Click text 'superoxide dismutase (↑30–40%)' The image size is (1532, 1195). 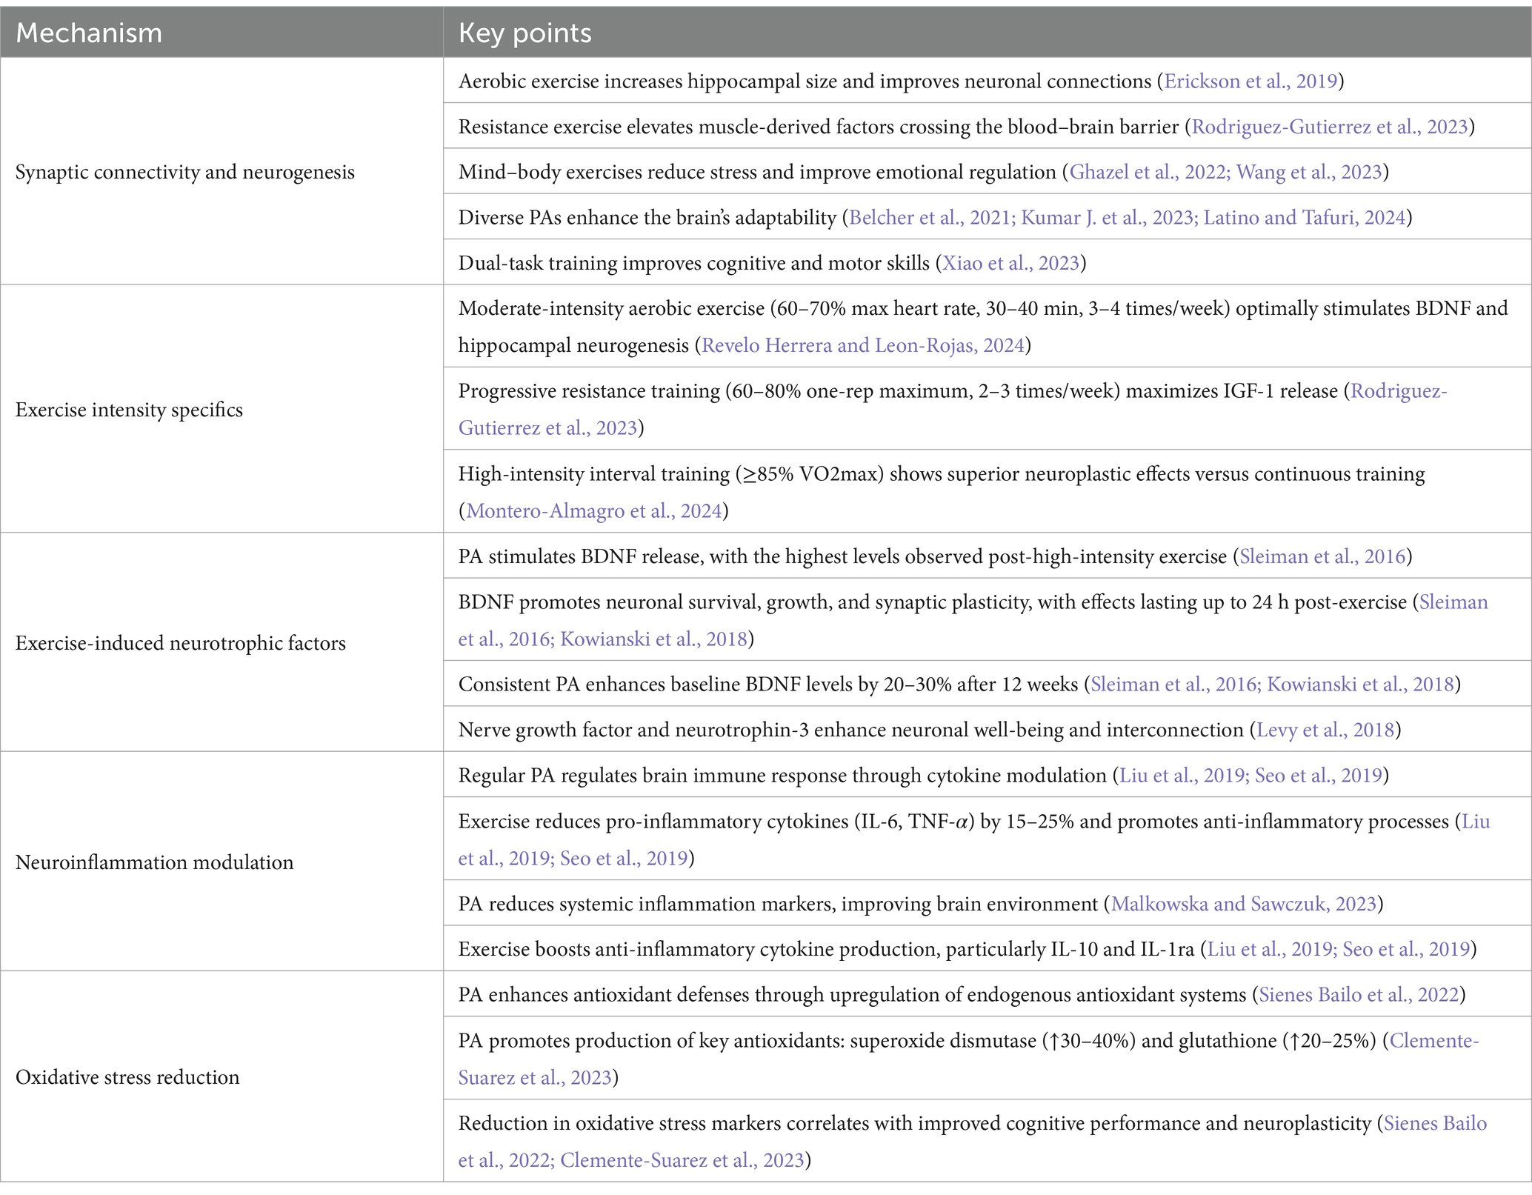pos(993,1040)
